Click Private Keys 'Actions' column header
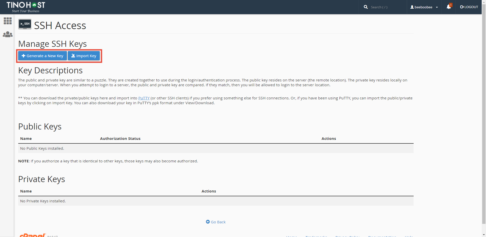486x237 pixels. point(209,191)
